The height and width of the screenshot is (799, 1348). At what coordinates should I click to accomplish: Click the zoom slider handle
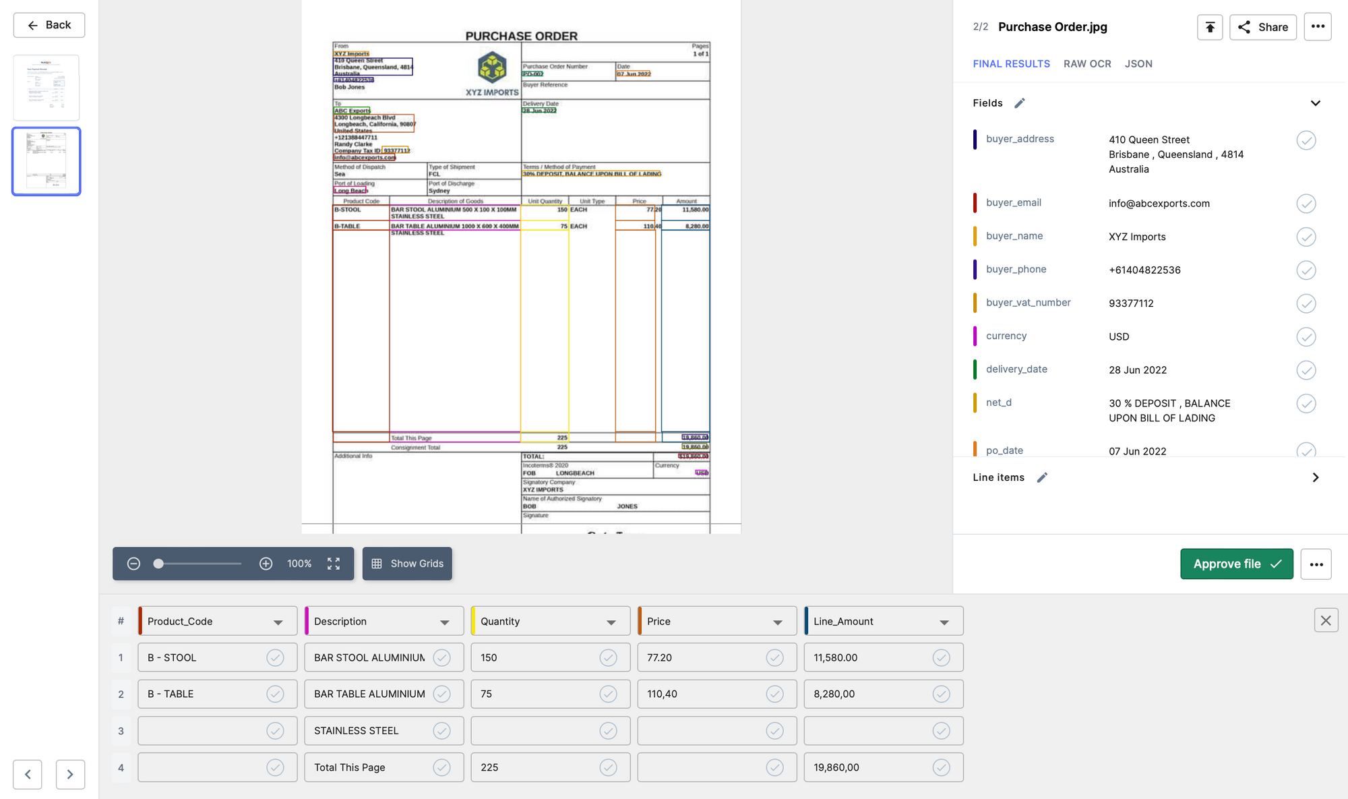[x=158, y=564]
